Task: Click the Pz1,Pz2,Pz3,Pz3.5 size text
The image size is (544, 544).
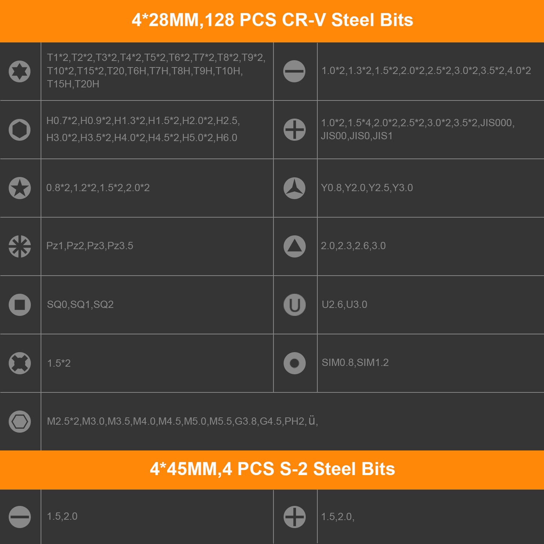Action: point(90,246)
